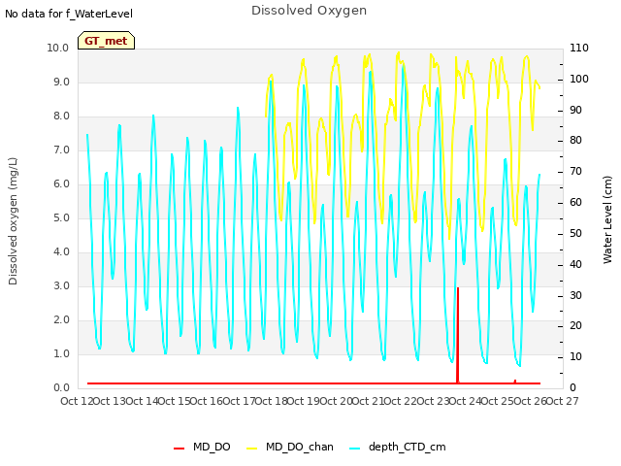Viewport: 621px width, 466px height.
Task: Click the red MD_DO legend swatch
Action: point(179,449)
